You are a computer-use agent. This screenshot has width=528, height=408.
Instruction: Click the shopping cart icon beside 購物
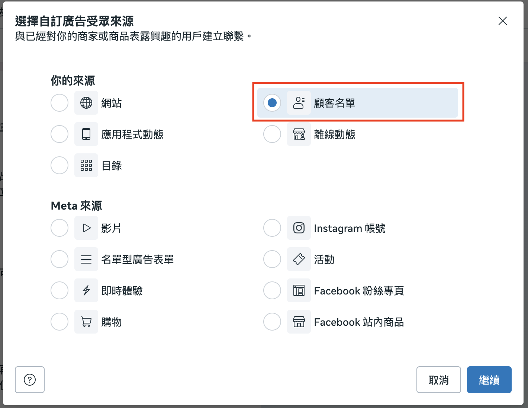86,322
